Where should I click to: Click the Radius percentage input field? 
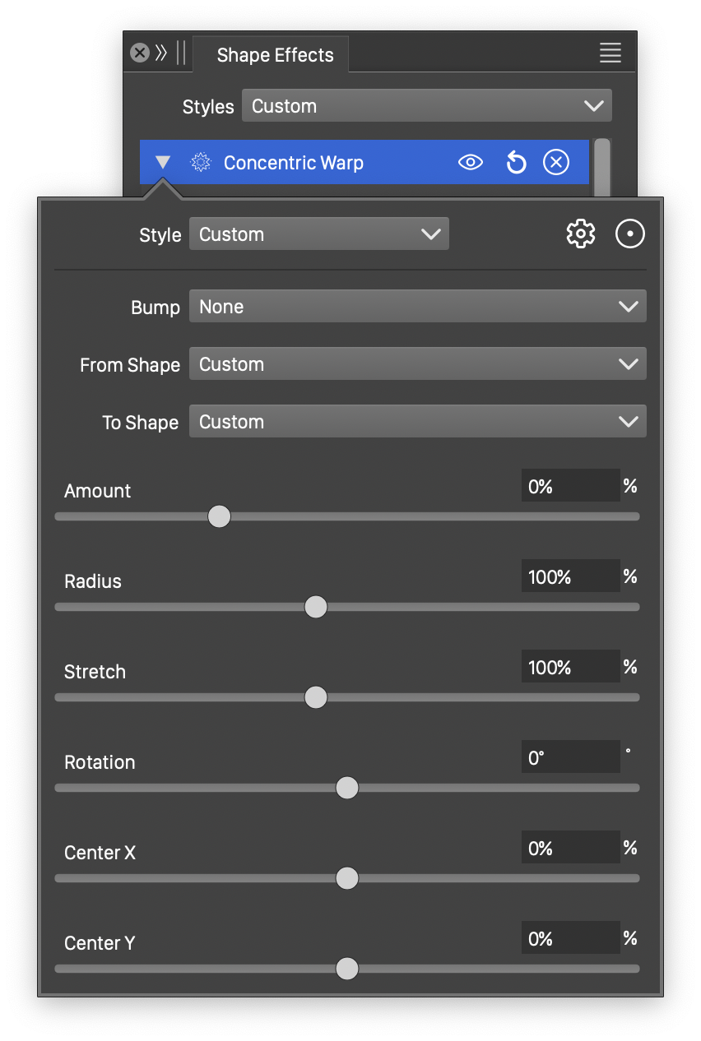(569, 576)
